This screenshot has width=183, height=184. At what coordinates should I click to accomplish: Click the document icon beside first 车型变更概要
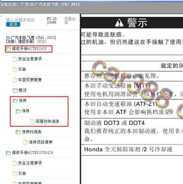[x=15, y=80]
